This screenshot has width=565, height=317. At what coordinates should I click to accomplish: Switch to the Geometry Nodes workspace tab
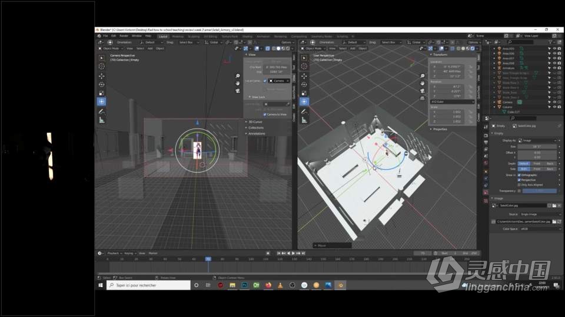321,36
